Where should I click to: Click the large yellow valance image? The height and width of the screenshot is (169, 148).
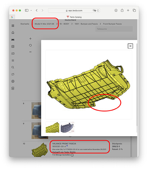tap(89, 84)
